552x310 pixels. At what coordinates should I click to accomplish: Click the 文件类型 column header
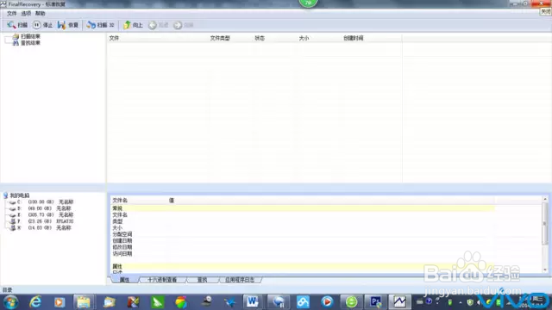point(220,38)
